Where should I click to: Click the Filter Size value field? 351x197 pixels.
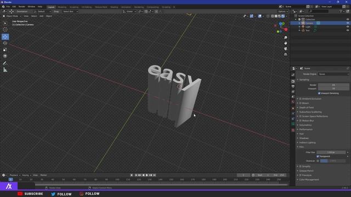331,152
